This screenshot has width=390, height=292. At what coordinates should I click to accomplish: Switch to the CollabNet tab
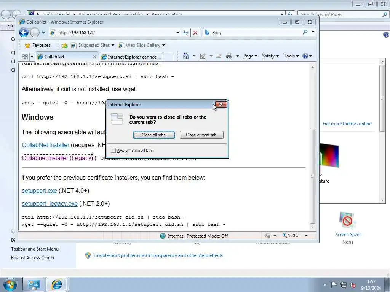point(64,57)
